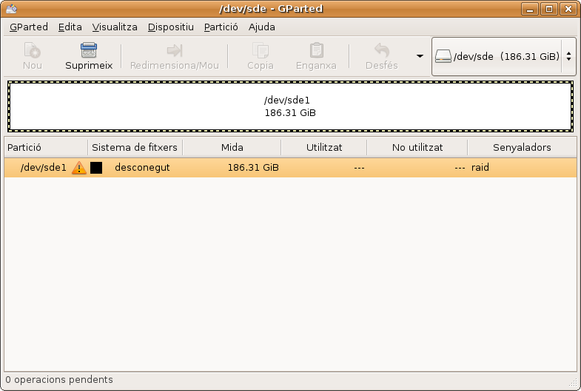Sort by the Mida column header
Image resolution: width=581 pixels, height=391 pixels.
[x=232, y=147]
